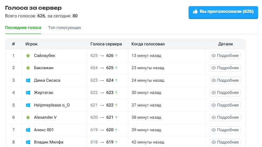Click player name Алекс 001
262x147 pixels.
point(44,130)
